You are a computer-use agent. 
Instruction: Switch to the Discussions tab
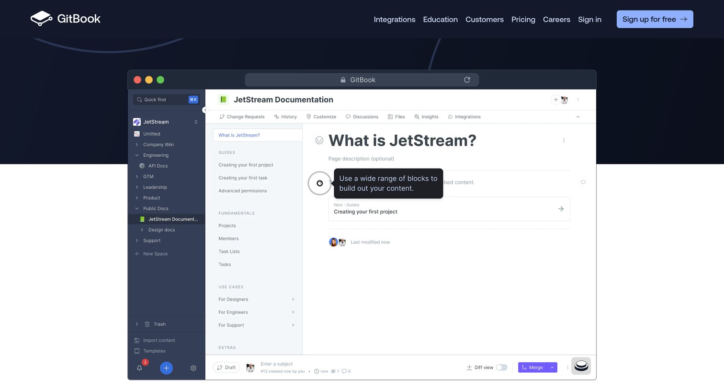pos(362,117)
